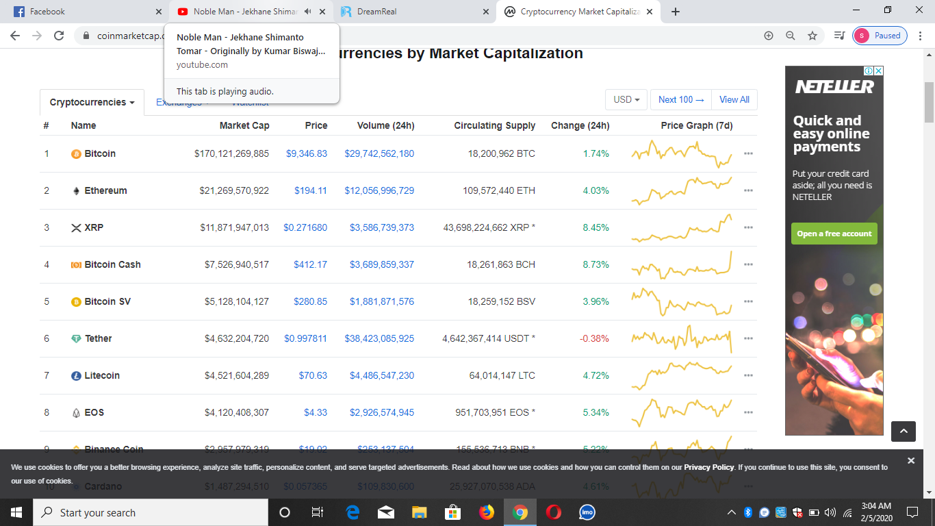The width and height of the screenshot is (935, 526).
Task: Launch Opera from the taskbar
Action: point(554,512)
